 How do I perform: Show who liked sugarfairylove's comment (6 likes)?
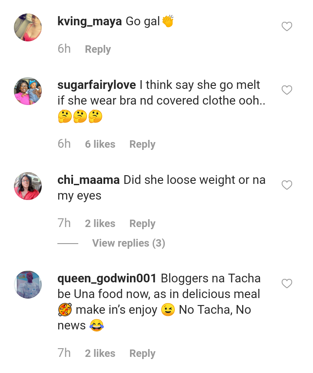pyautogui.click(x=100, y=144)
